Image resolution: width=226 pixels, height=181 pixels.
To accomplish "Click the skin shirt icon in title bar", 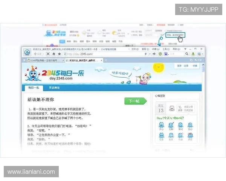I will (x=185, y=49).
